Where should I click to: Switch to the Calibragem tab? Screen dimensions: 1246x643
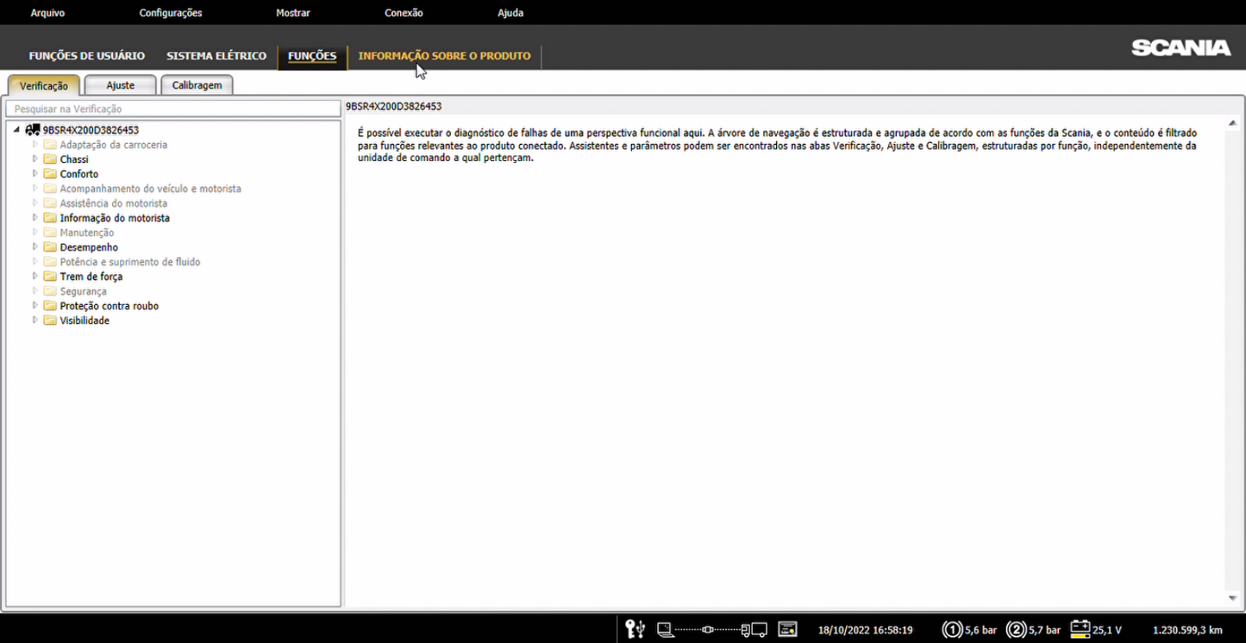tap(197, 85)
